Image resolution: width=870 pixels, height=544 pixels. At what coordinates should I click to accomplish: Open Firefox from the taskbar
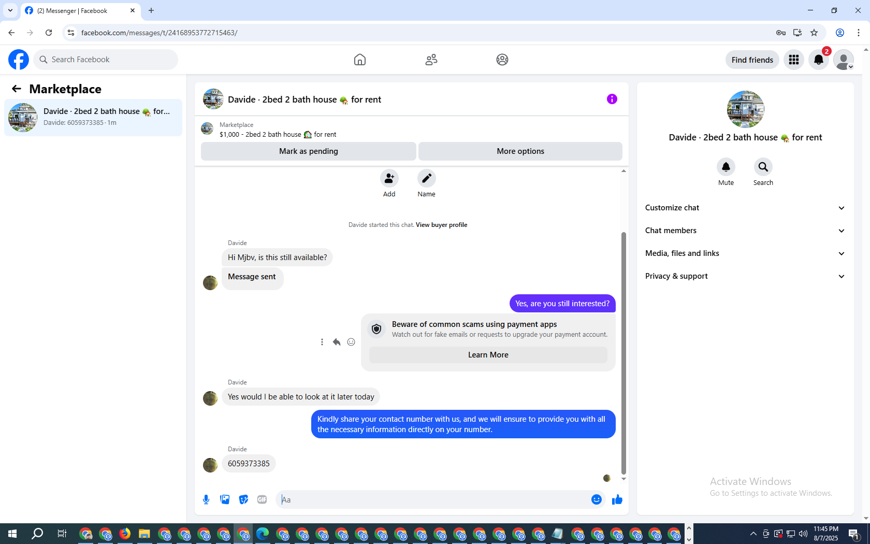(125, 534)
